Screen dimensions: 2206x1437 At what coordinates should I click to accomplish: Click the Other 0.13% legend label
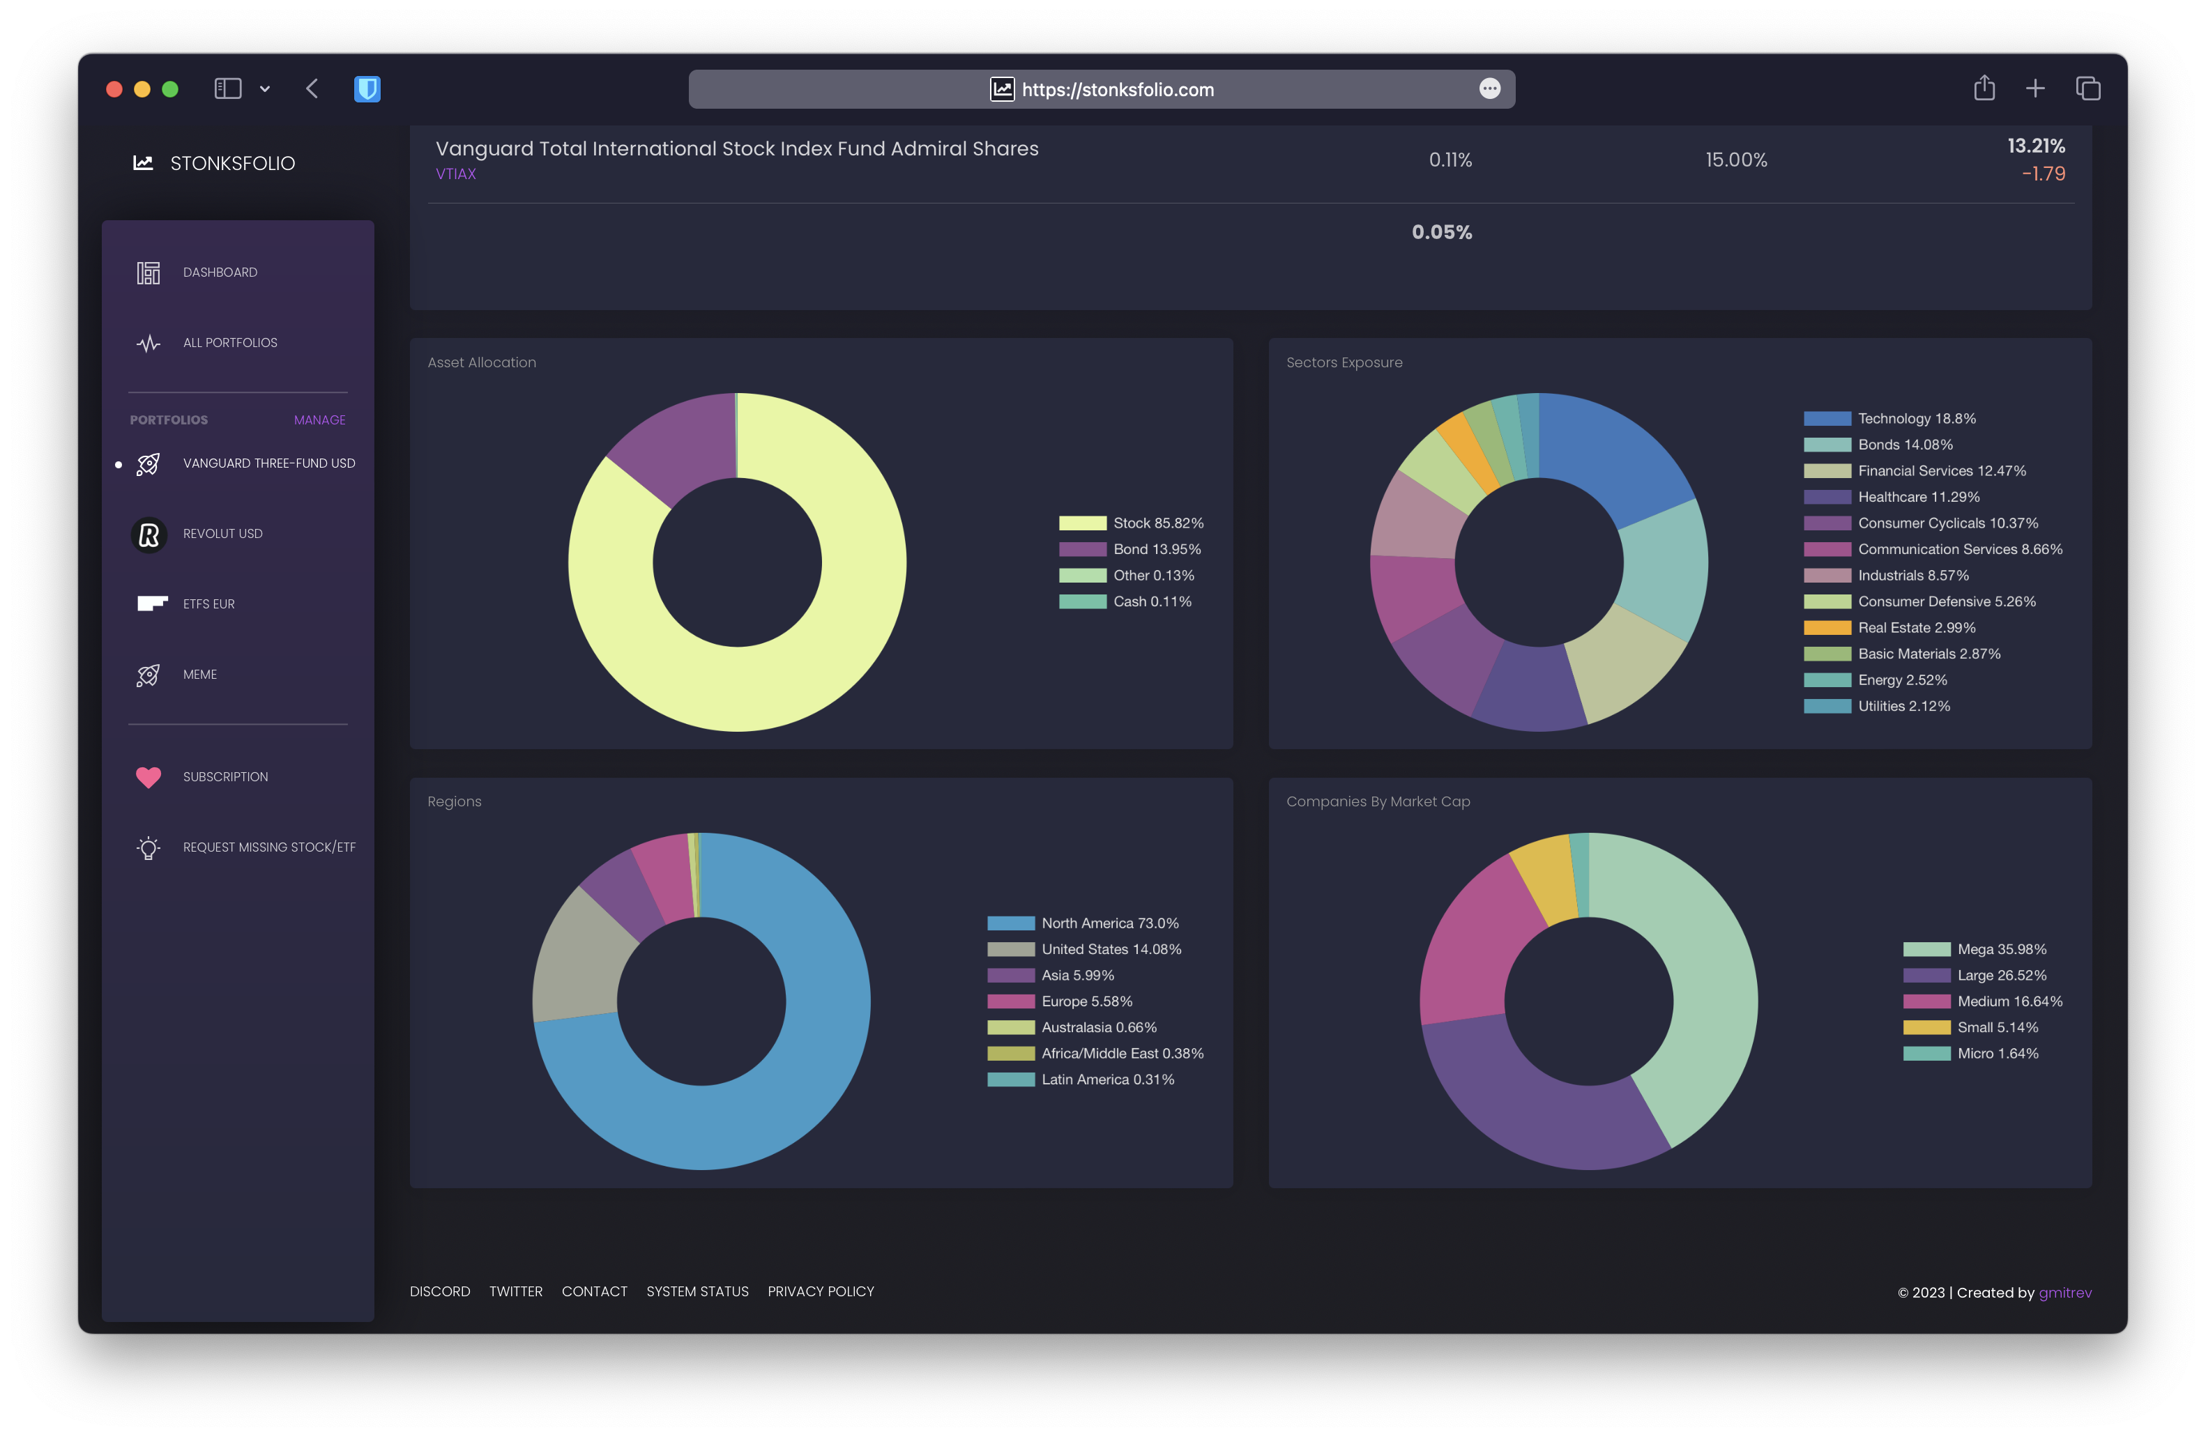1154,576
